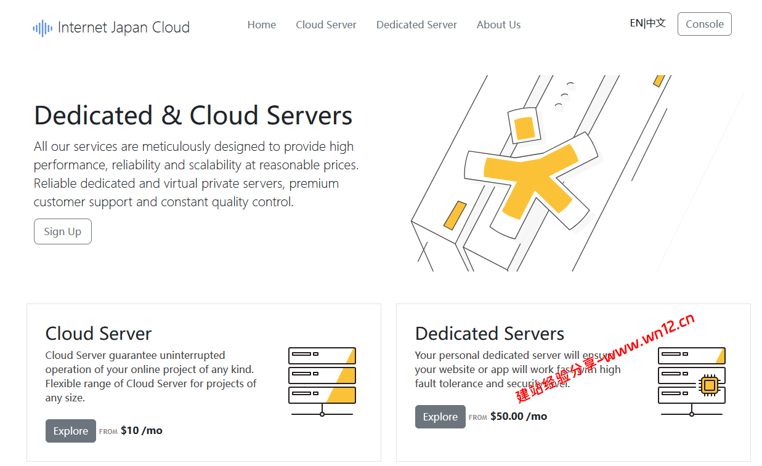The width and height of the screenshot is (762, 466).
Task: Select the Cloud Server card heading
Action: tap(99, 334)
